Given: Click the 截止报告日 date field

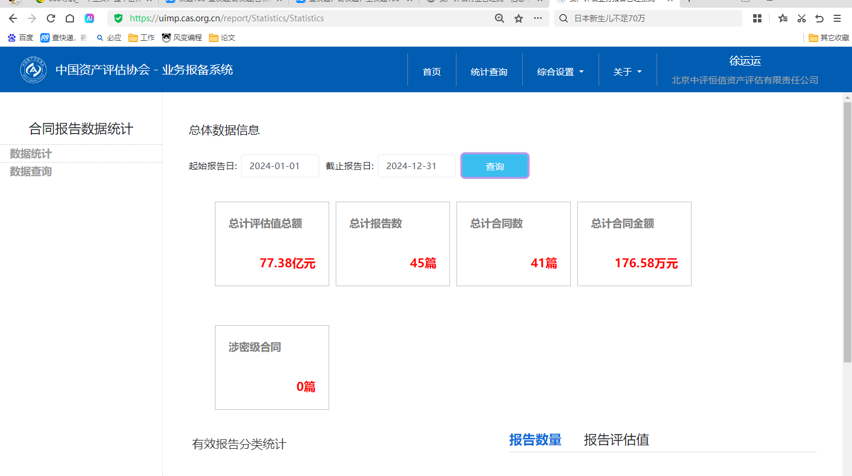Looking at the screenshot, I should click(x=416, y=166).
